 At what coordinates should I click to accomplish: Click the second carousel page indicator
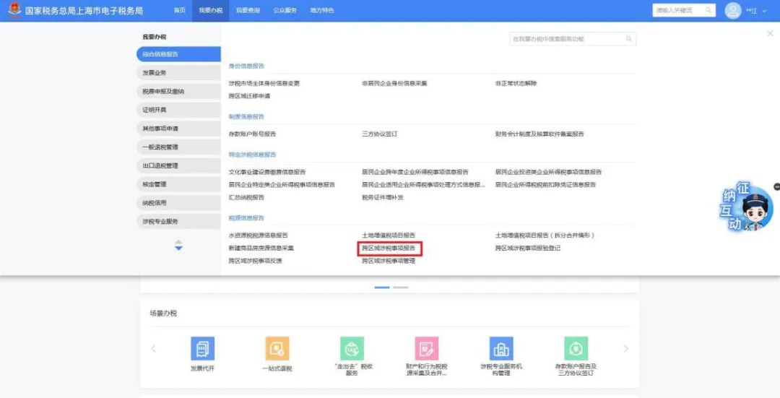pyautogui.click(x=401, y=287)
